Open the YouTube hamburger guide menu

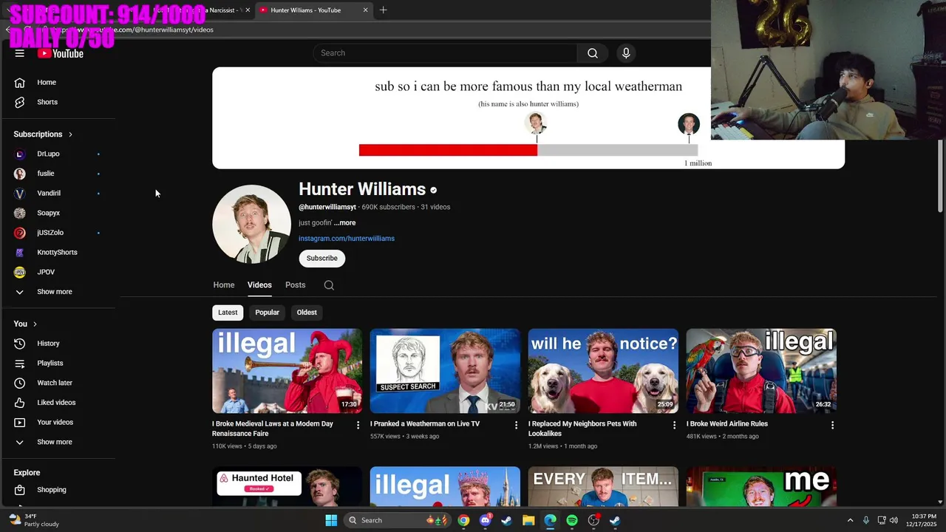click(x=20, y=53)
